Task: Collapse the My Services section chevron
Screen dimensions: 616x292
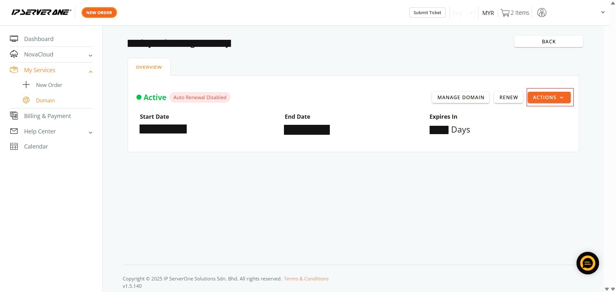Action: coord(90,72)
